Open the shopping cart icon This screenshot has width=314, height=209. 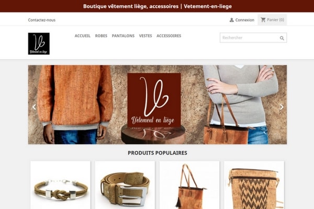263,20
